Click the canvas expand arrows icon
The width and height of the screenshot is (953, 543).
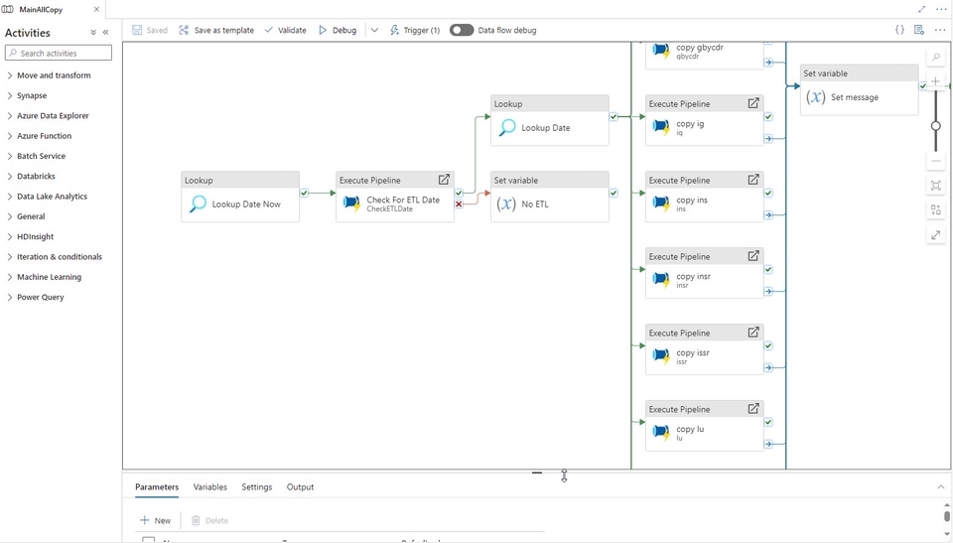click(x=936, y=235)
